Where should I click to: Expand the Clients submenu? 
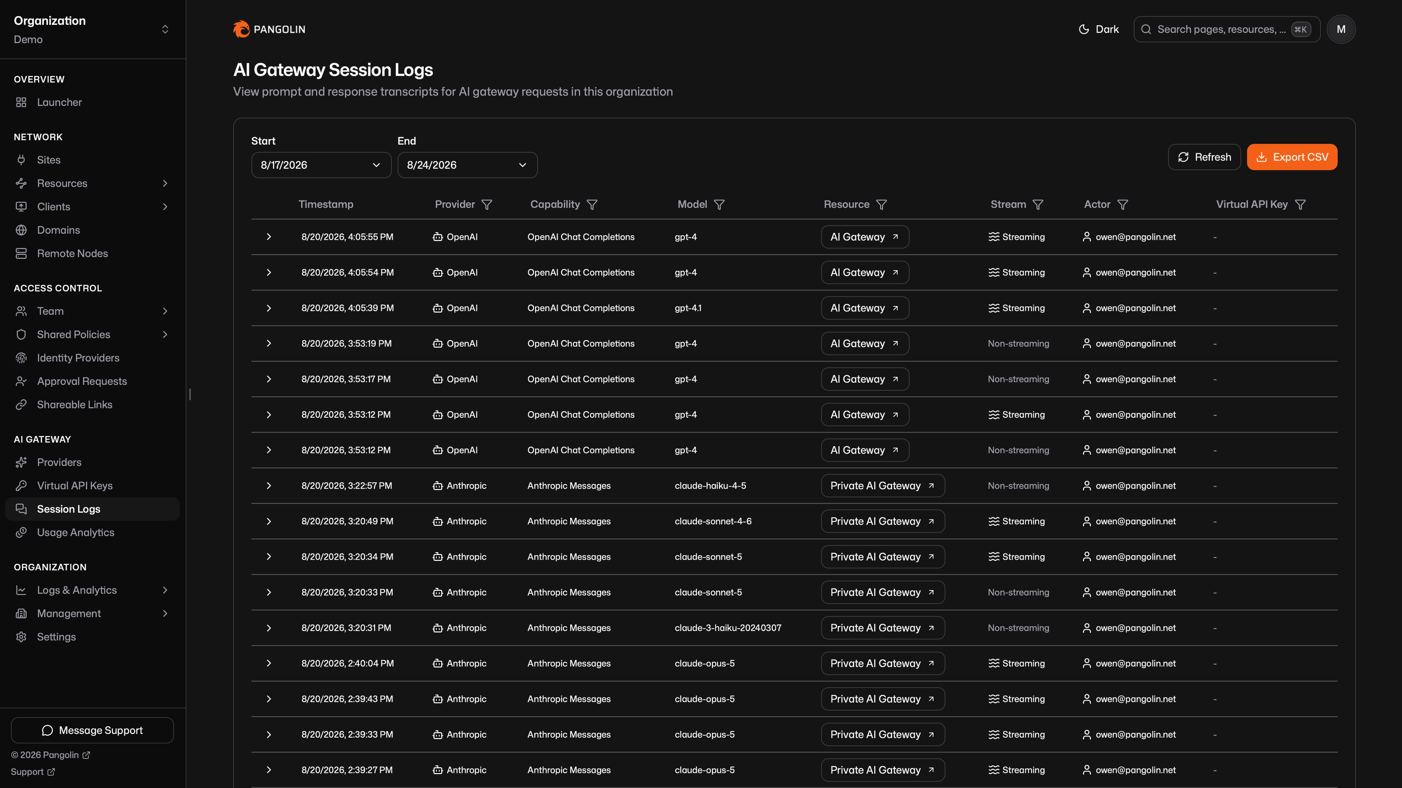point(92,207)
